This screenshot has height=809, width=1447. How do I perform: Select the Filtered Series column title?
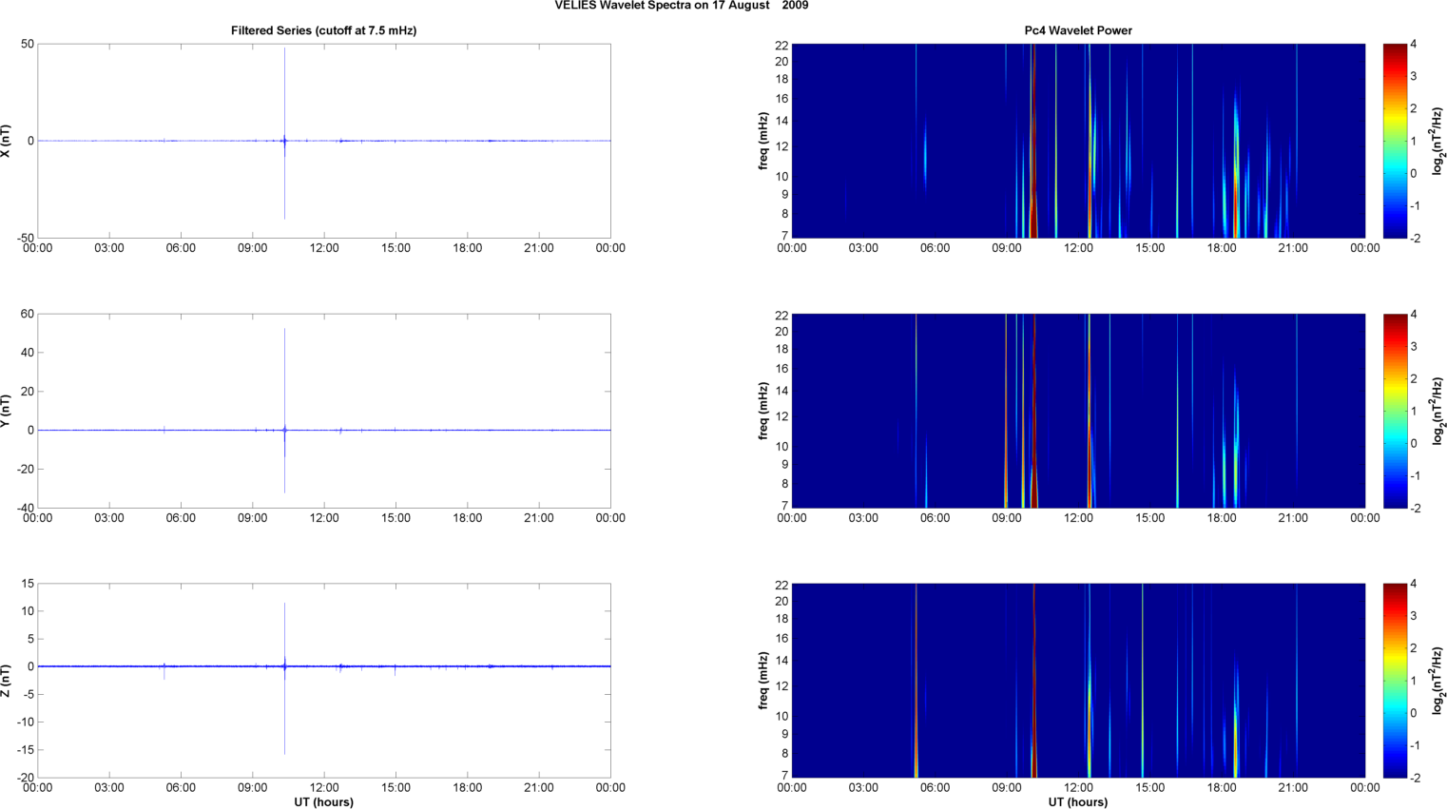tap(323, 30)
